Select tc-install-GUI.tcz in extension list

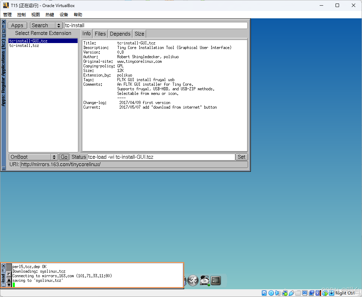pyautogui.click(x=43, y=41)
